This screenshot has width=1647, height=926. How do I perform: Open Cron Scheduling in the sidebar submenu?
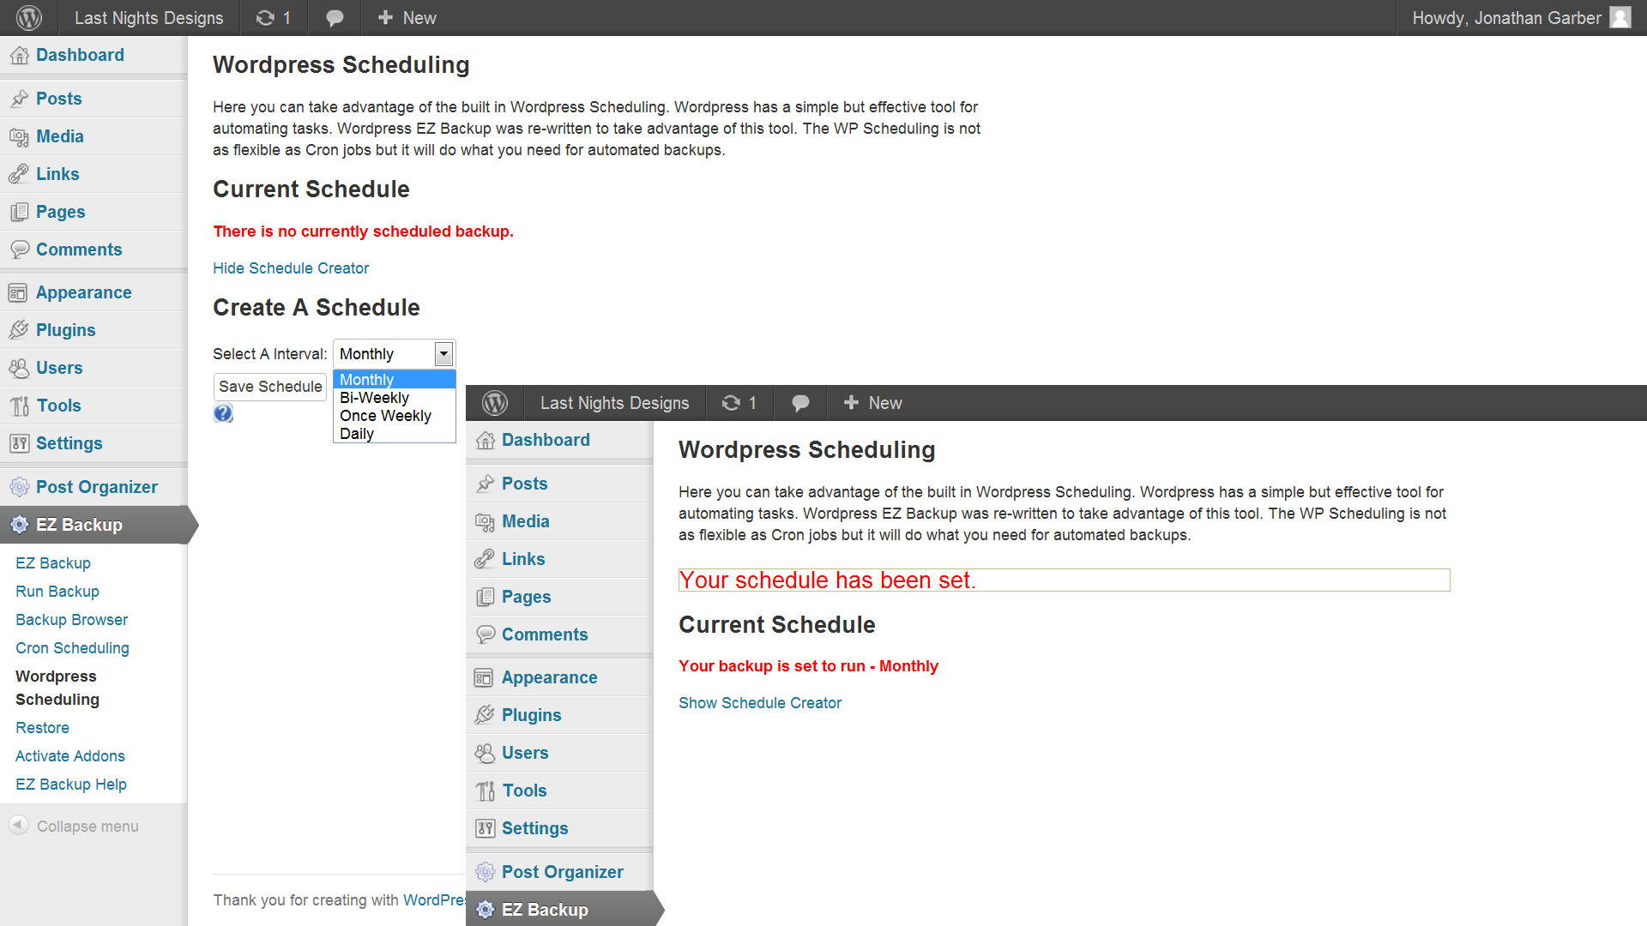point(72,648)
